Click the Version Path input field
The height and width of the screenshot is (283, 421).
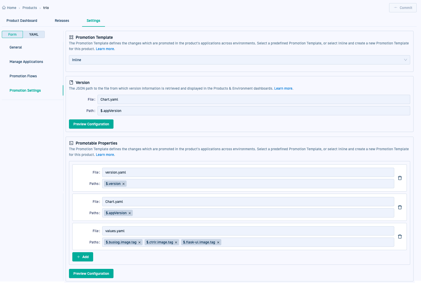[253, 111]
